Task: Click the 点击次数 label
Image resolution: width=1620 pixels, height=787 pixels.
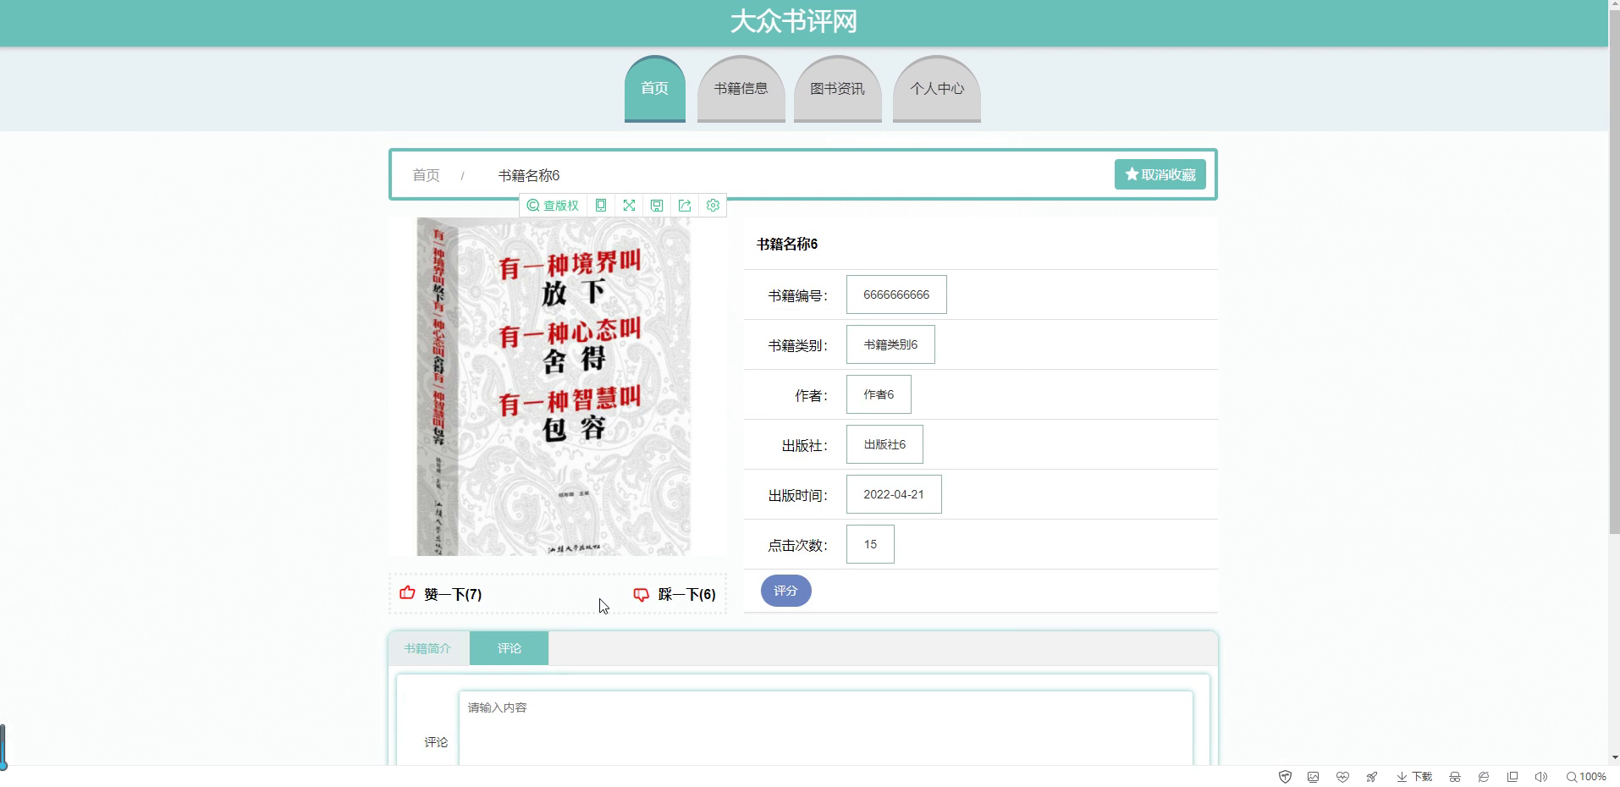Action: coord(798,545)
